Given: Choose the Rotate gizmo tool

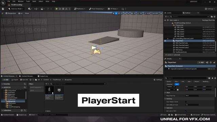Looking at the screenshot, I should [x=119, y=14].
